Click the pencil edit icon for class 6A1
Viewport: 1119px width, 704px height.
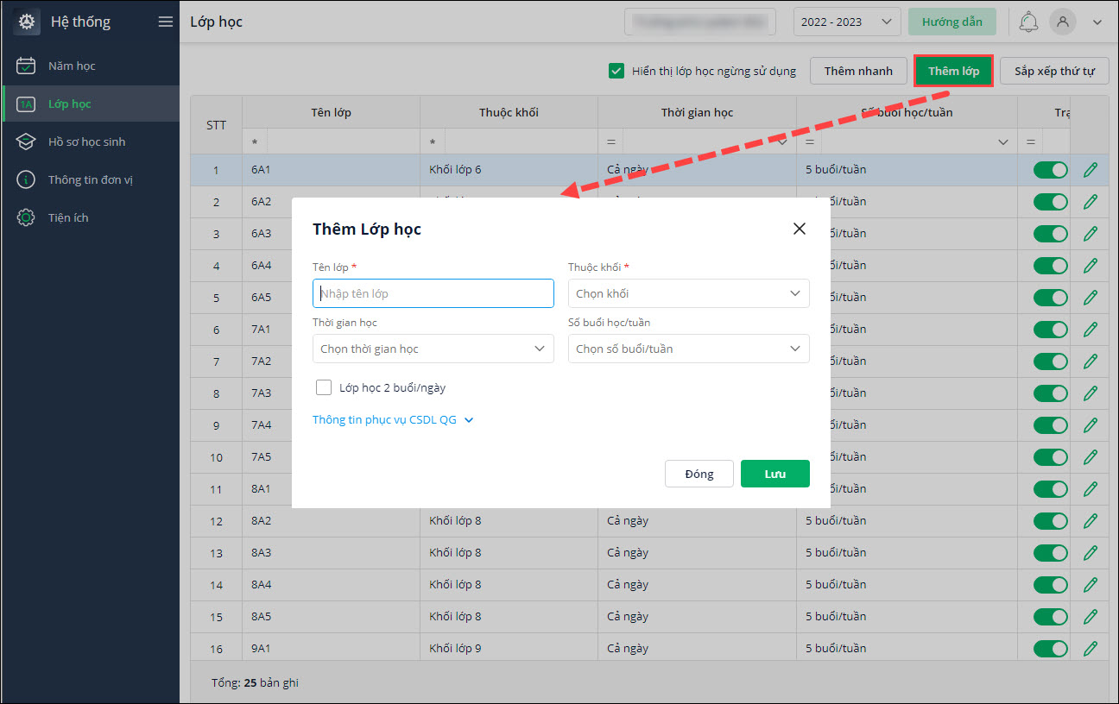tap(1091, 170)
